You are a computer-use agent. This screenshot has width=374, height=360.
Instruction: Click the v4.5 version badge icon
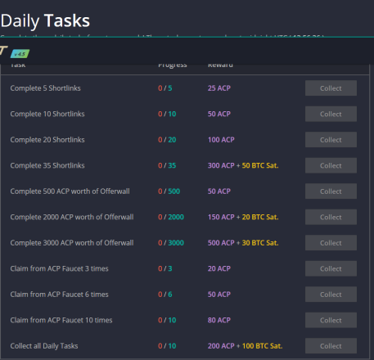pyautogui.click(x=20, y=54)
